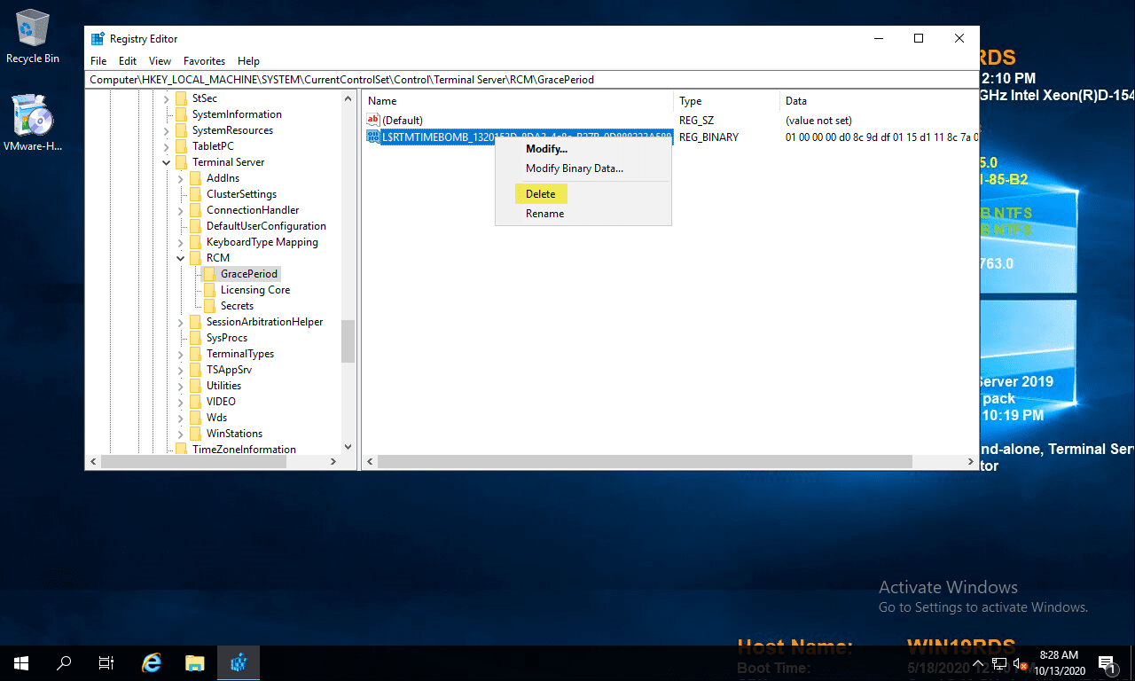Select the Licensing Core key
1135x681 pixels.
[x=254, y=290]
